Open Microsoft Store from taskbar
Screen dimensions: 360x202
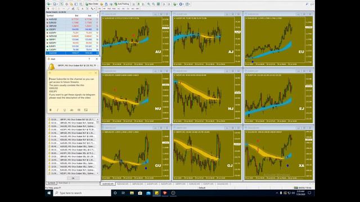click(x=140, y=193)
